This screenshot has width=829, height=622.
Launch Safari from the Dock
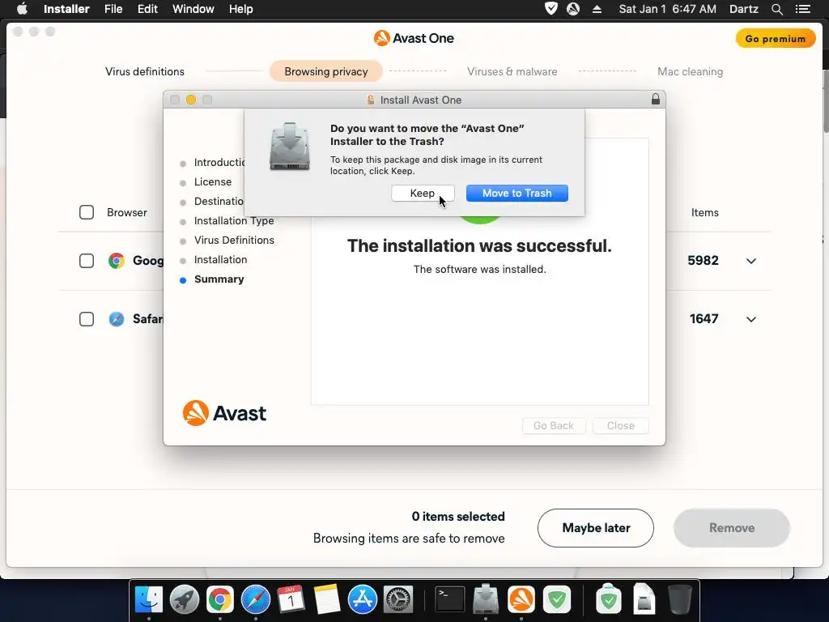pos(256,600)
